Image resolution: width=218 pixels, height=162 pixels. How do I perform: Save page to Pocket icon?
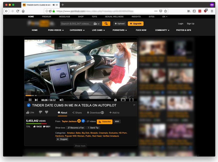tap(161, 11)
